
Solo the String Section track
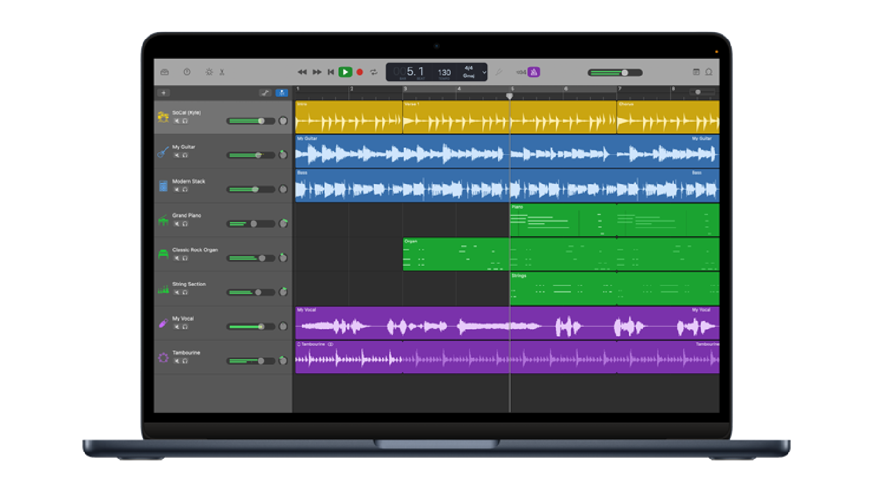tap(185, 292)
